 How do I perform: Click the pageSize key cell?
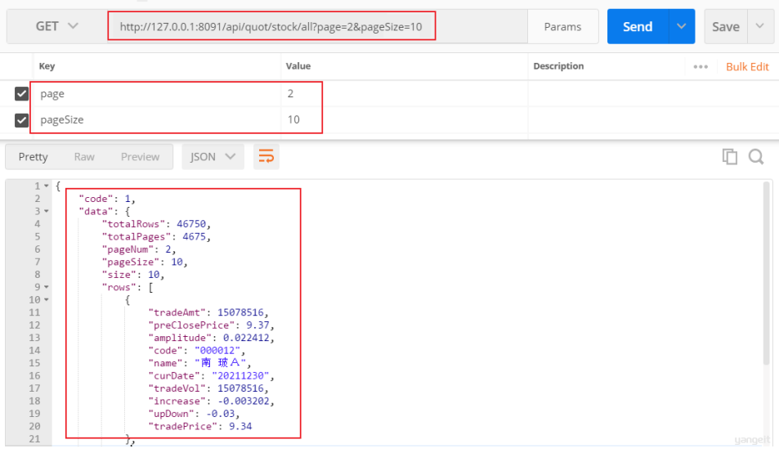[156, 119]
